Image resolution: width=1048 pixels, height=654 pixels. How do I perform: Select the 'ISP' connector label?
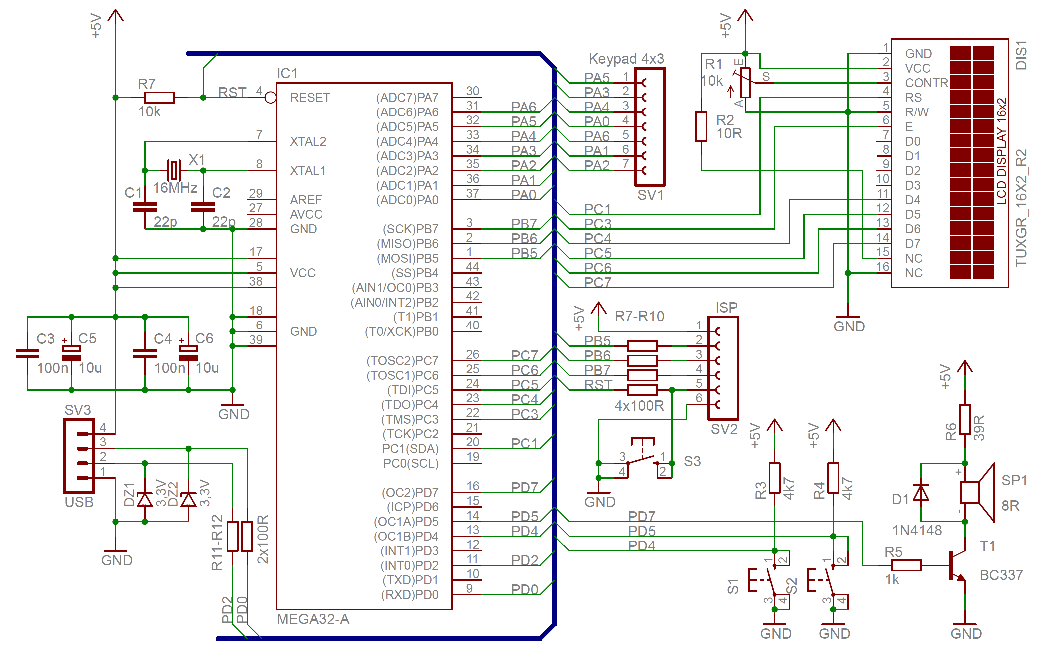point(727,308)
